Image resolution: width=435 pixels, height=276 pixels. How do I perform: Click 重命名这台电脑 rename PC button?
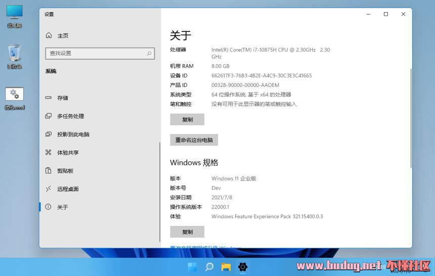point(194,140)
